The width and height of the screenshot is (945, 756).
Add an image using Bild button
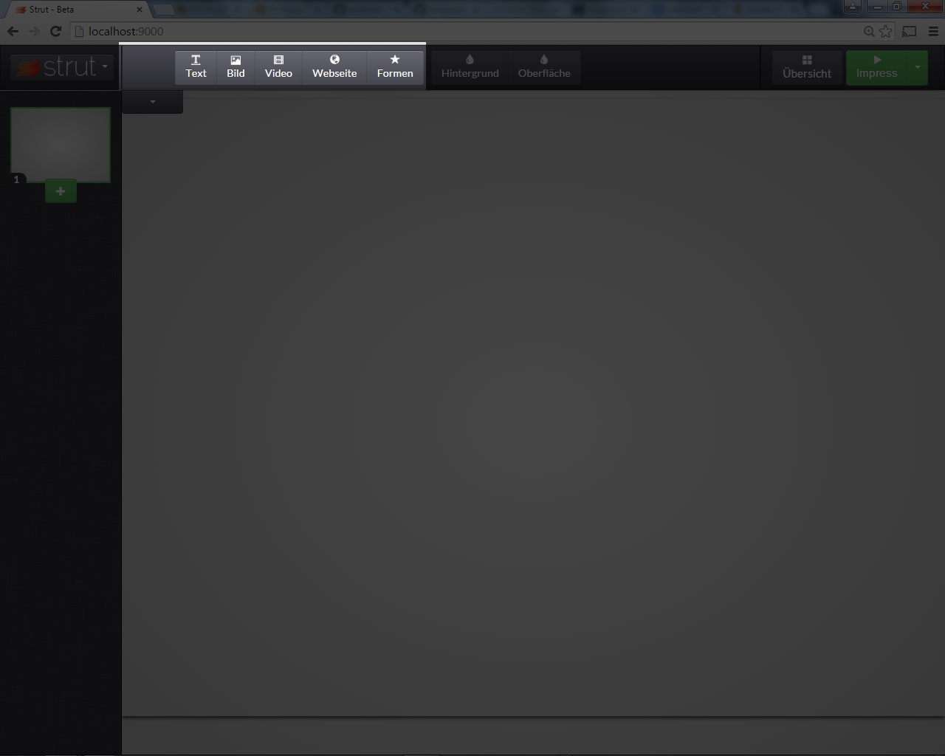[236, 66]
